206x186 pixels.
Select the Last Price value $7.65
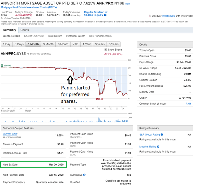4,15
